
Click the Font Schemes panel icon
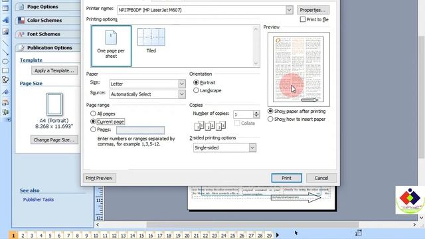tap(21, 34)
